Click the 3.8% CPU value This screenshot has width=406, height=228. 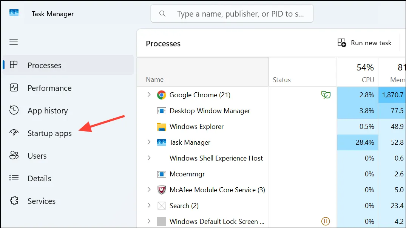(x=367, y=111)
